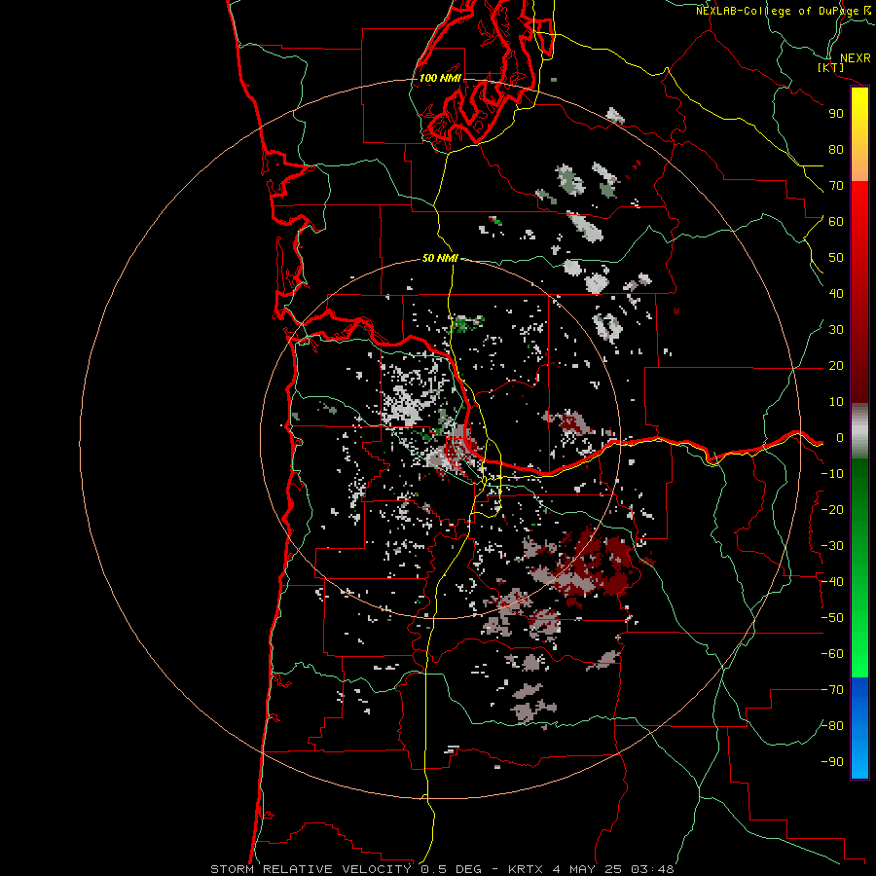
Task: Click the NEXLAB-College of DuPage credit text
Action: point(783,11)
